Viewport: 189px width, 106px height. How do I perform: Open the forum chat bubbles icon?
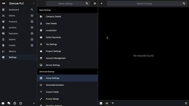9,103
